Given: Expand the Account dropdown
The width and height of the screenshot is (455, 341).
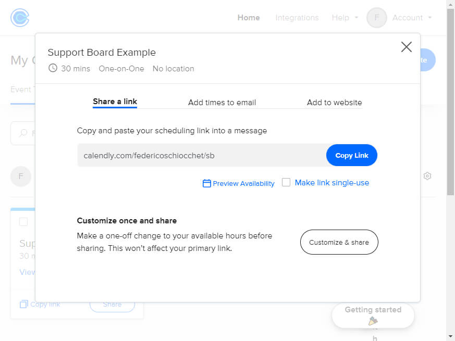Looking at the screenshot, I should tap(412, 18).
